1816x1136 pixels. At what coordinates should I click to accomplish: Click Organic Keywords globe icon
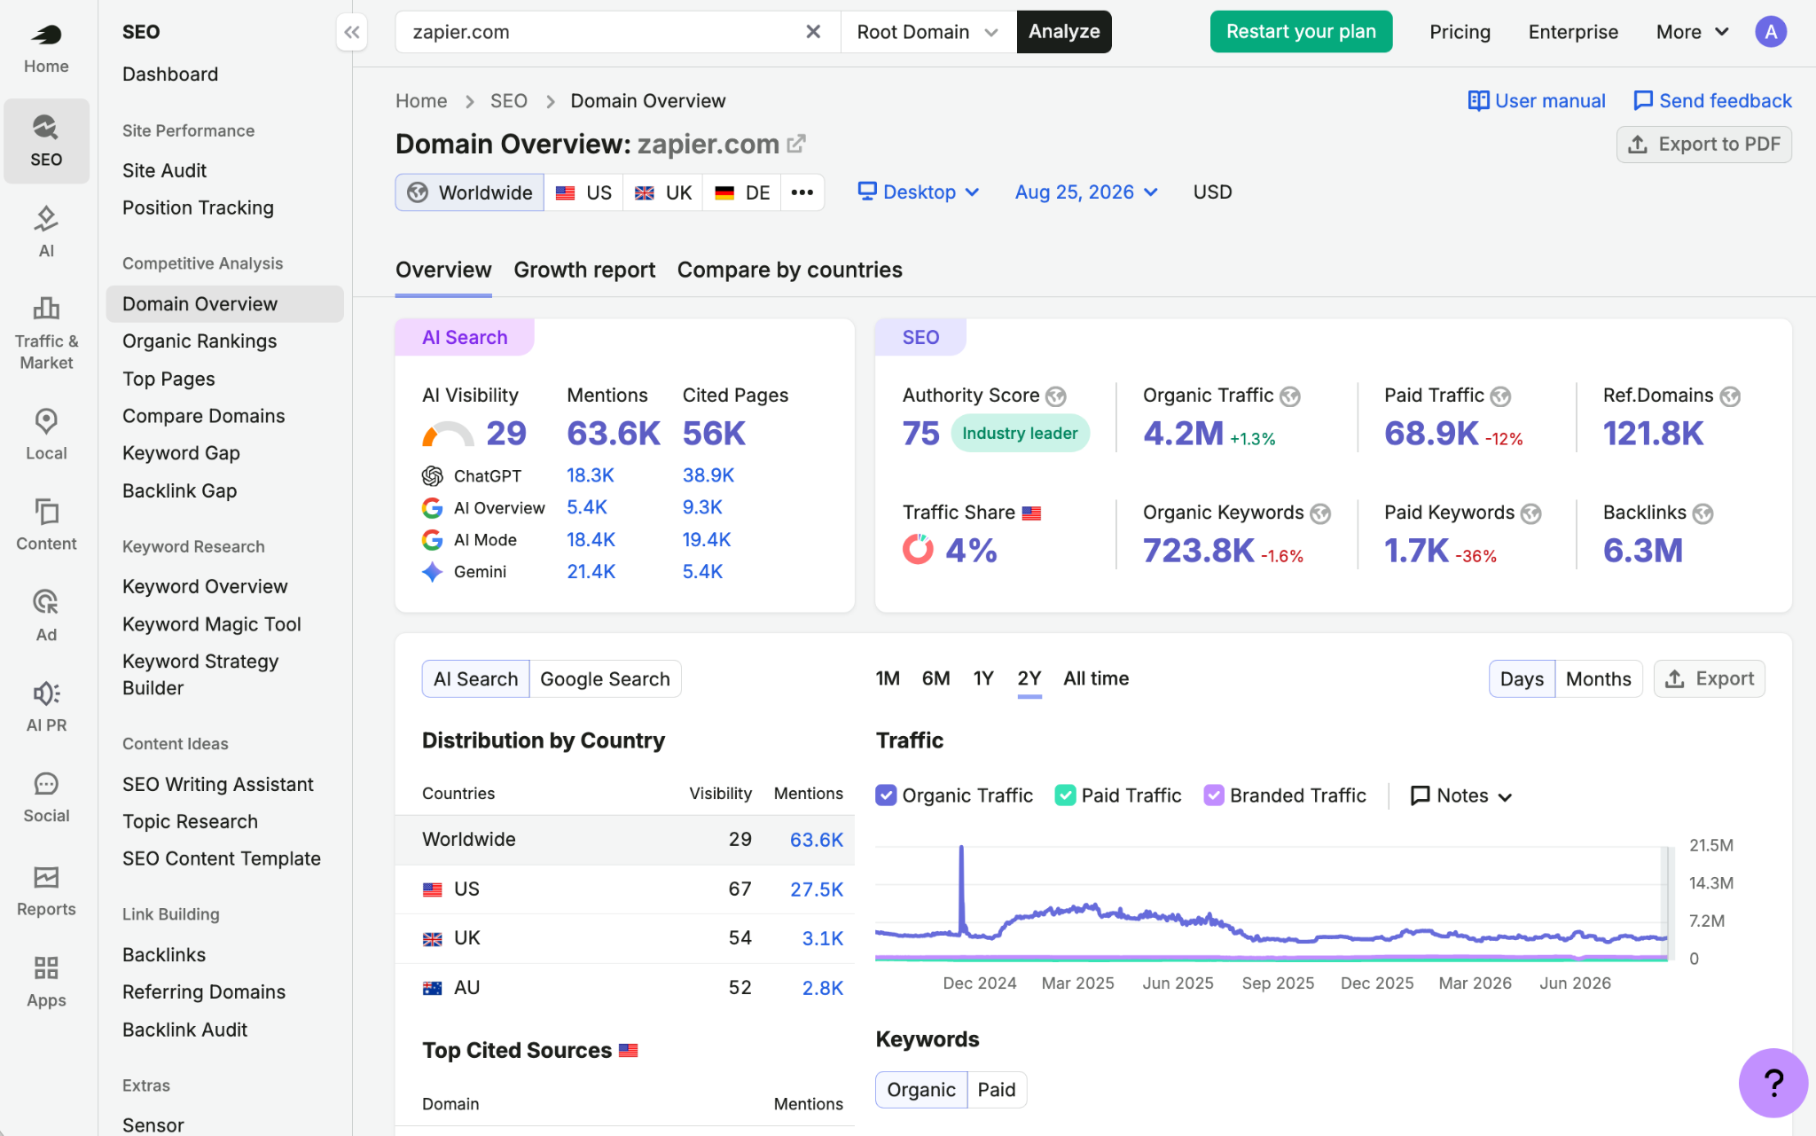pos(1320,513)
